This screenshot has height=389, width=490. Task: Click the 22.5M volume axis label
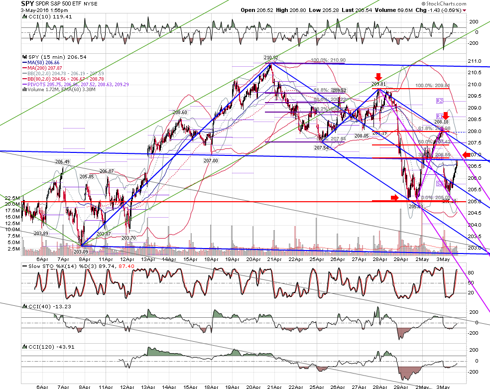12,198
